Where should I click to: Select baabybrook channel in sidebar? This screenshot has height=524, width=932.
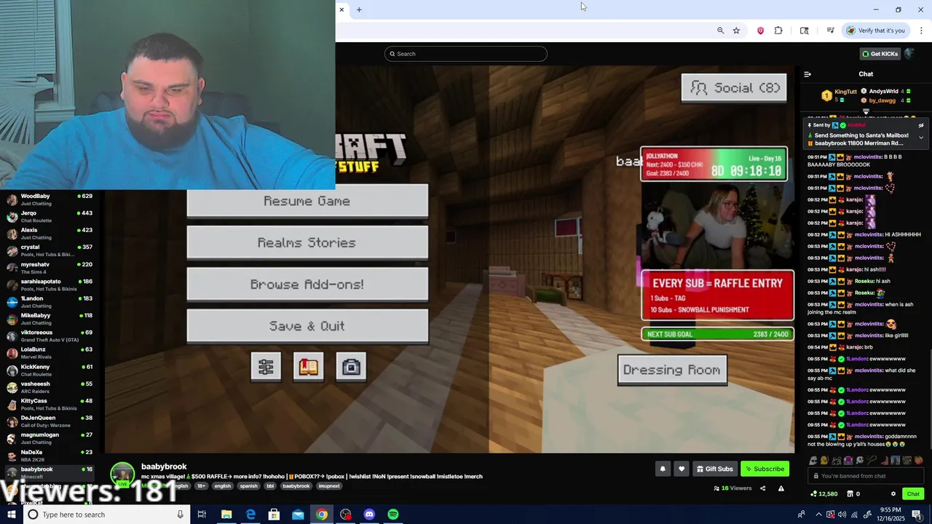pyautogui.click(x=51, y=472)
